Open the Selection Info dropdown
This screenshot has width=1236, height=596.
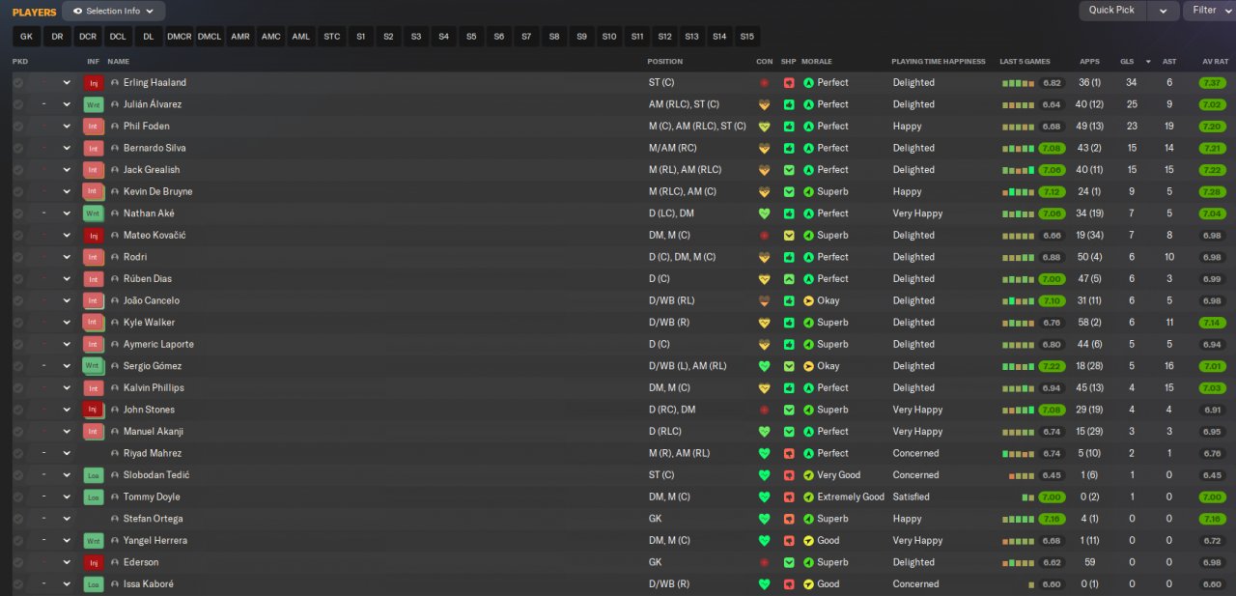114,11
